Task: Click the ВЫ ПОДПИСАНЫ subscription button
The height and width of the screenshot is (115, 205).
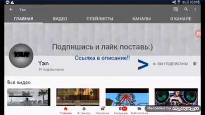Action: [x=171, y=64]
